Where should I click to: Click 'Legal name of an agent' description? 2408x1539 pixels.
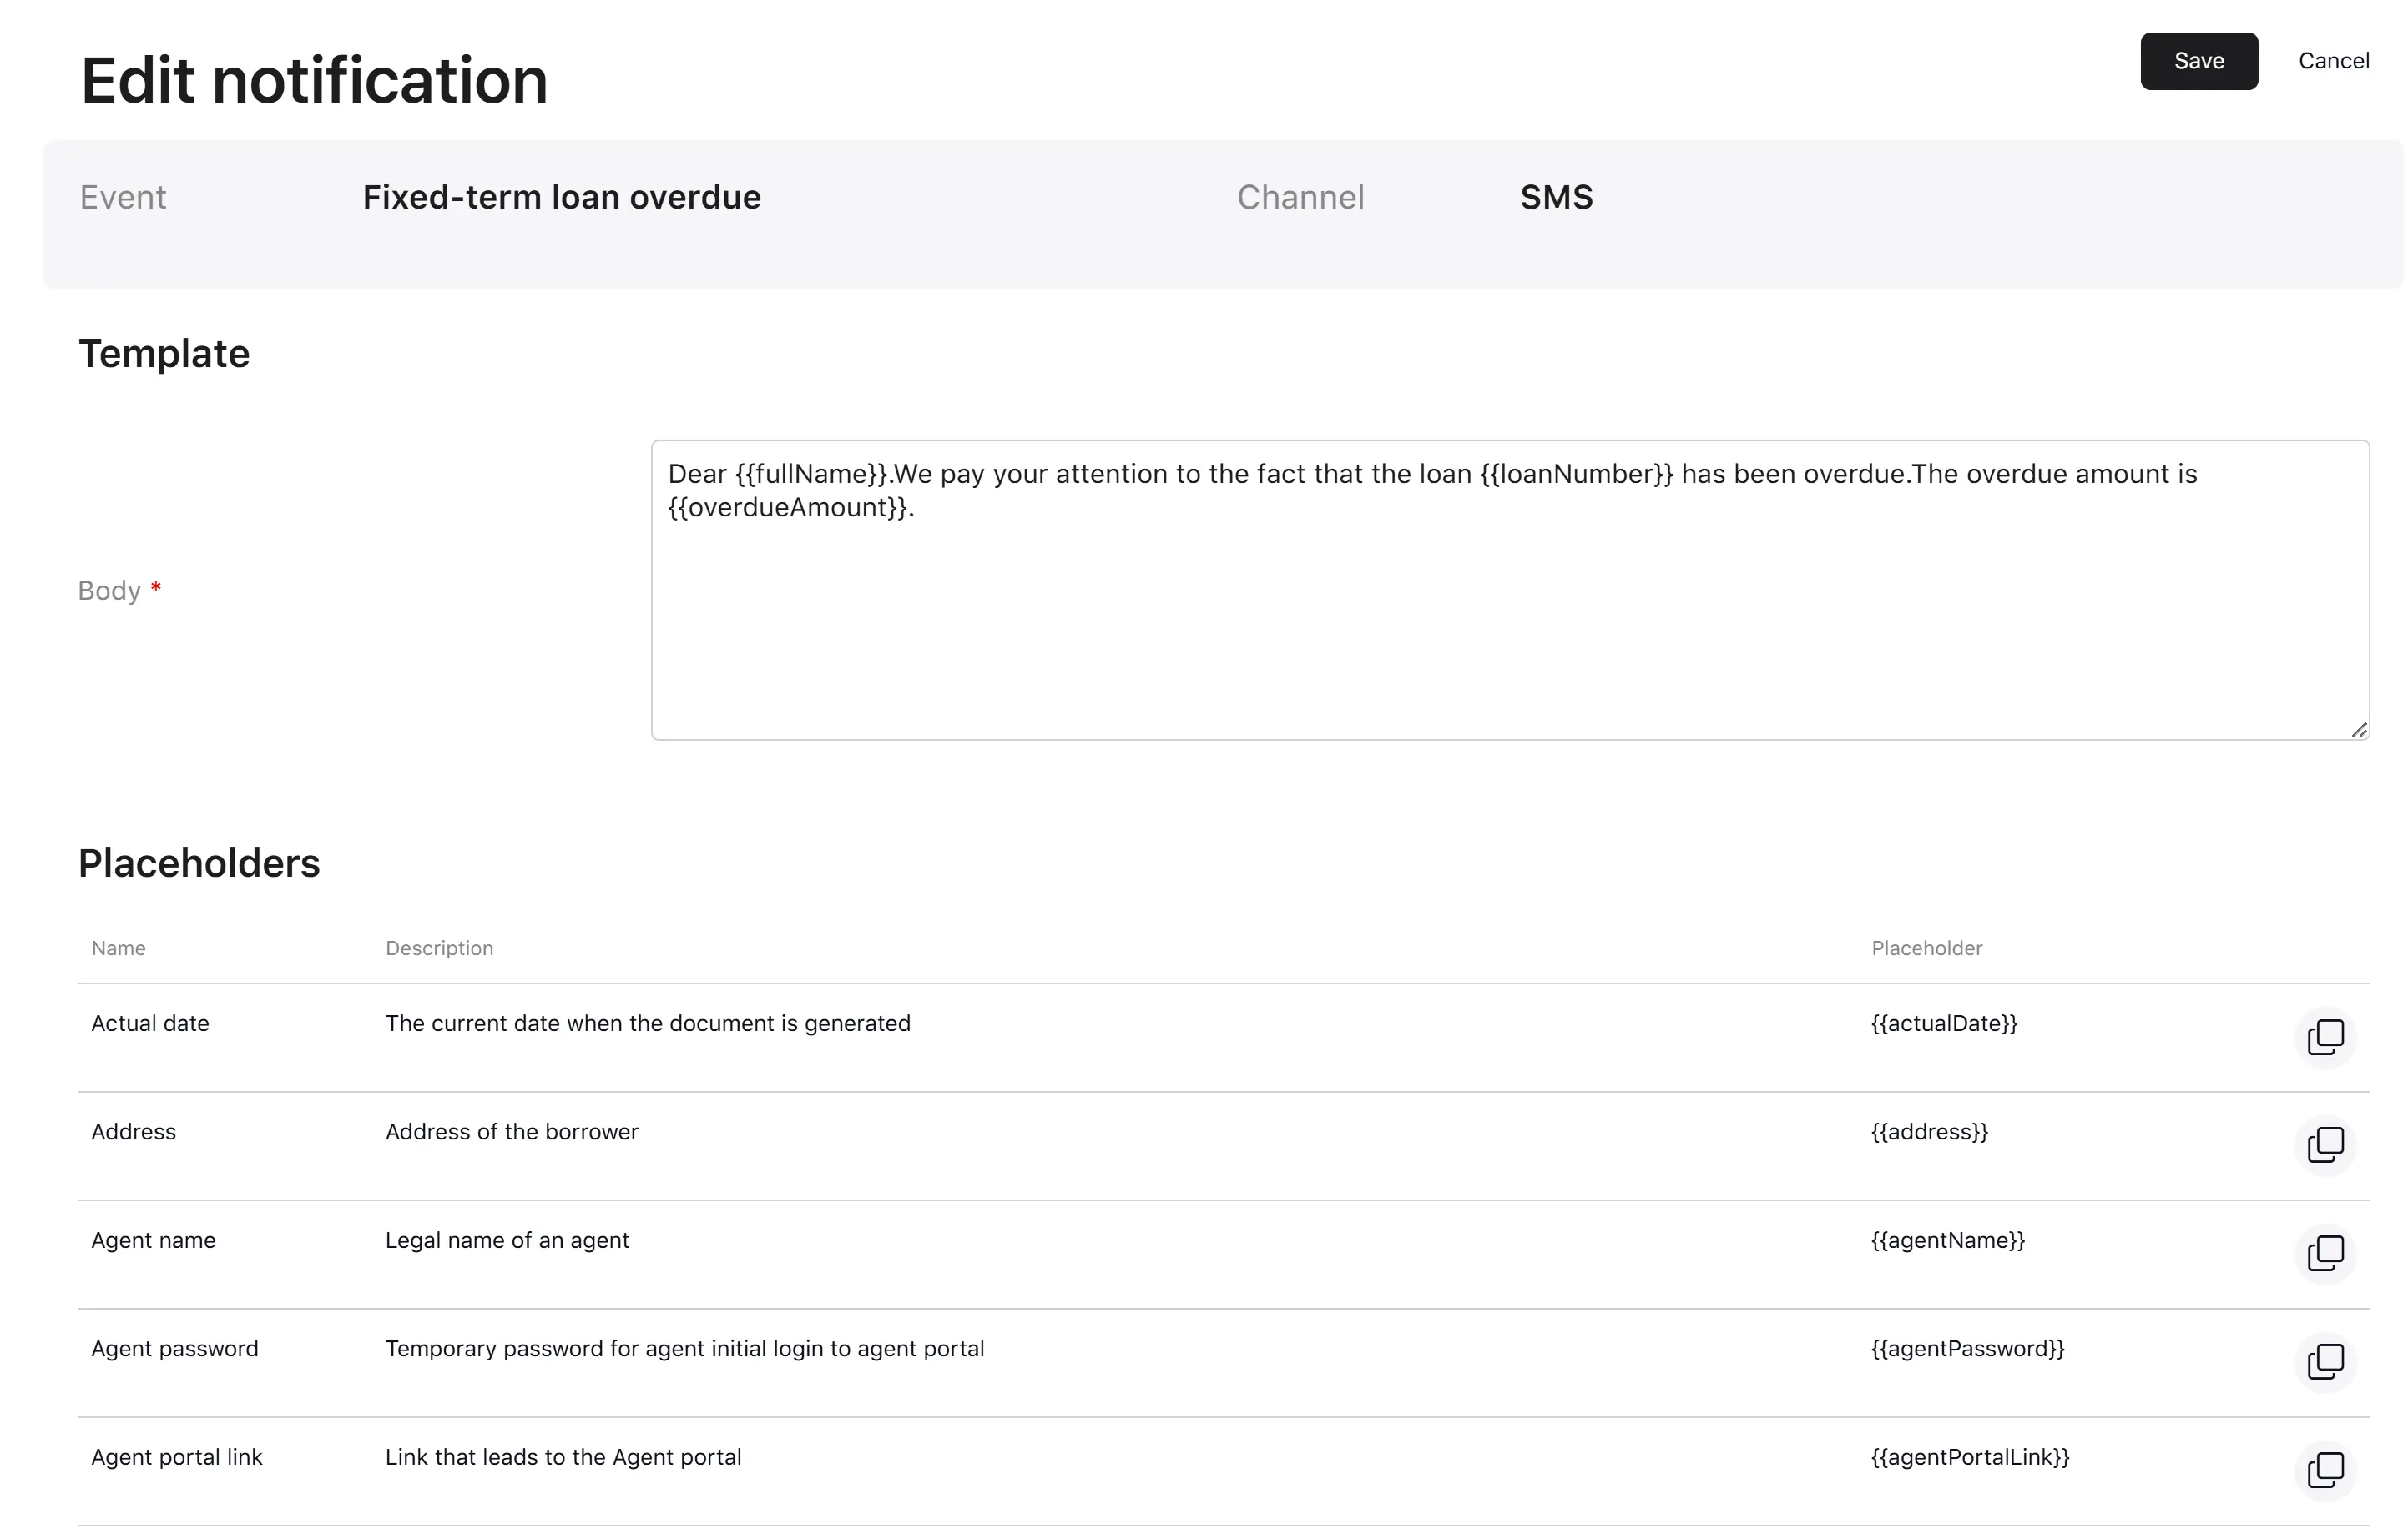point(507,1240)
